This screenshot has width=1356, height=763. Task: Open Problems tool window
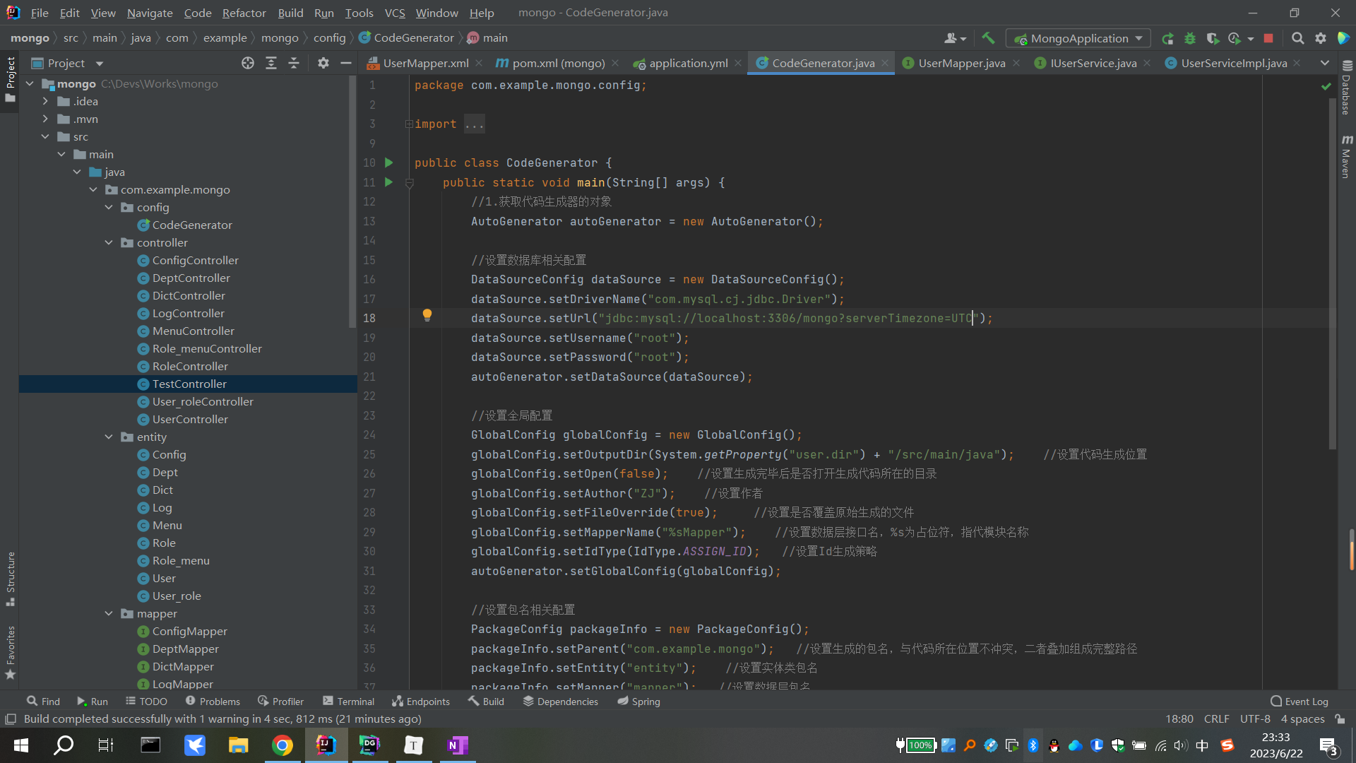tap(213, 701)
